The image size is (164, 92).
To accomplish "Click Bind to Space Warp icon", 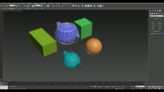I will coord(7,6).
